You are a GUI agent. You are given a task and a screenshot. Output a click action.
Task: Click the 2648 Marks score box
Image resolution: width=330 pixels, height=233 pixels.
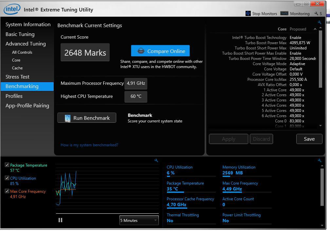tap(85, 52)
